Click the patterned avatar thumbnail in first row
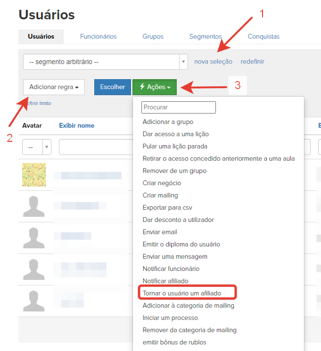 tap(34, 175)
